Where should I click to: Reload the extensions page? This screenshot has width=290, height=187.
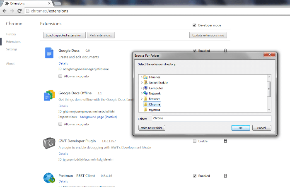pyautogui.click(x=19, y=11)
